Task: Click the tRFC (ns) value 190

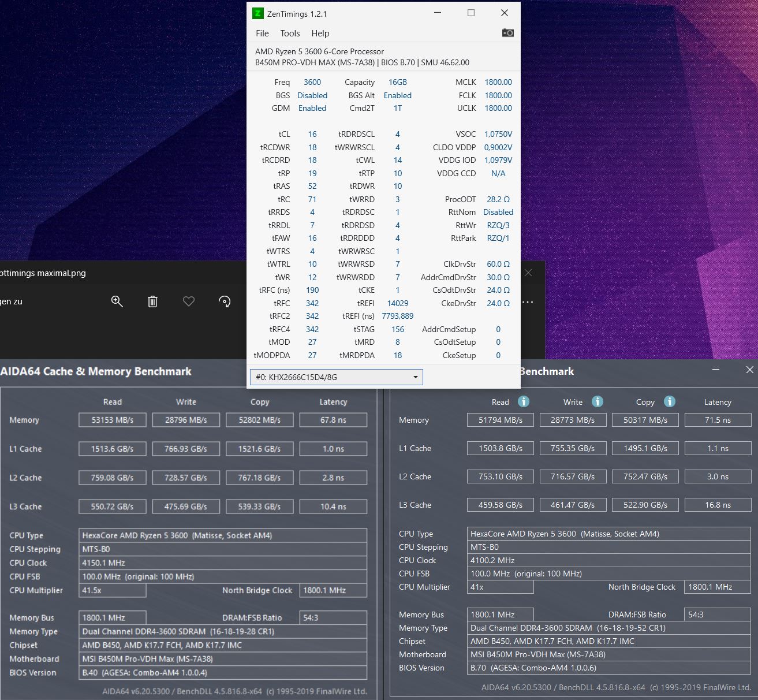Action: pyautogui.click(x=312, y=290)
